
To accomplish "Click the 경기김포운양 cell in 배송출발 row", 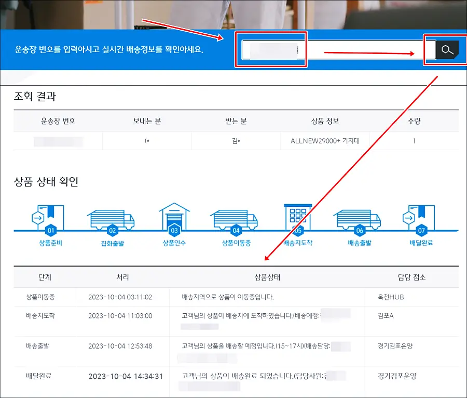I will pos(395,346).
